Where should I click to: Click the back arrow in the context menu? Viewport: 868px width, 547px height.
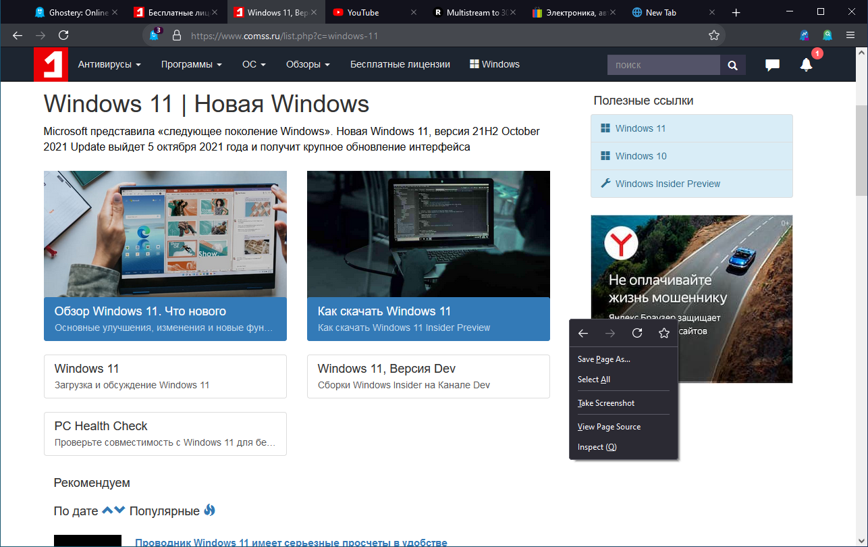(583, 333)
